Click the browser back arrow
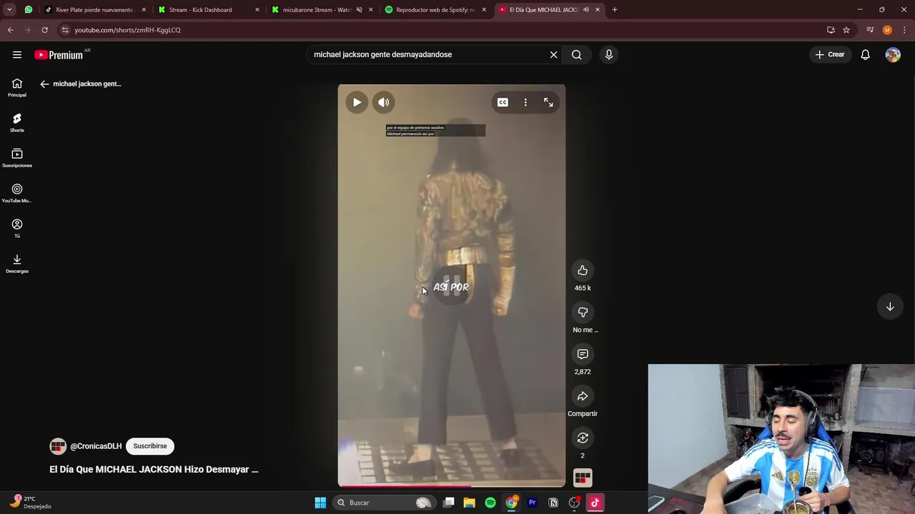The height and width of the screenshot is (514, 915). tap(11, 30)
